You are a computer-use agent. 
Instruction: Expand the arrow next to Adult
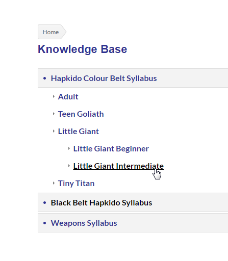[54, 96]
